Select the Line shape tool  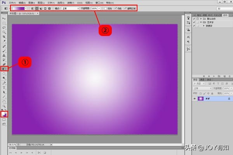pos(4,97)
